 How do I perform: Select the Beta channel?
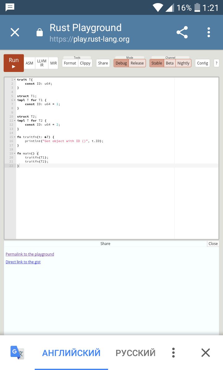coord(170,63)
